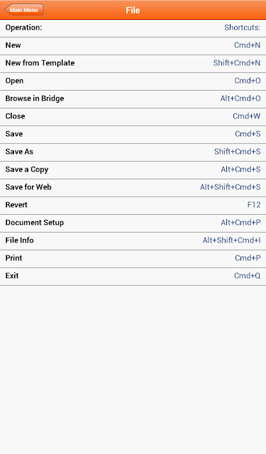Tap the Shortcuts column header

click(243, 28)
